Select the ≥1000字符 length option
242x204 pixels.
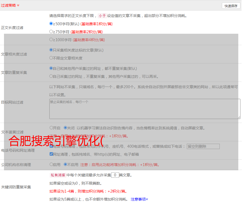51,40
